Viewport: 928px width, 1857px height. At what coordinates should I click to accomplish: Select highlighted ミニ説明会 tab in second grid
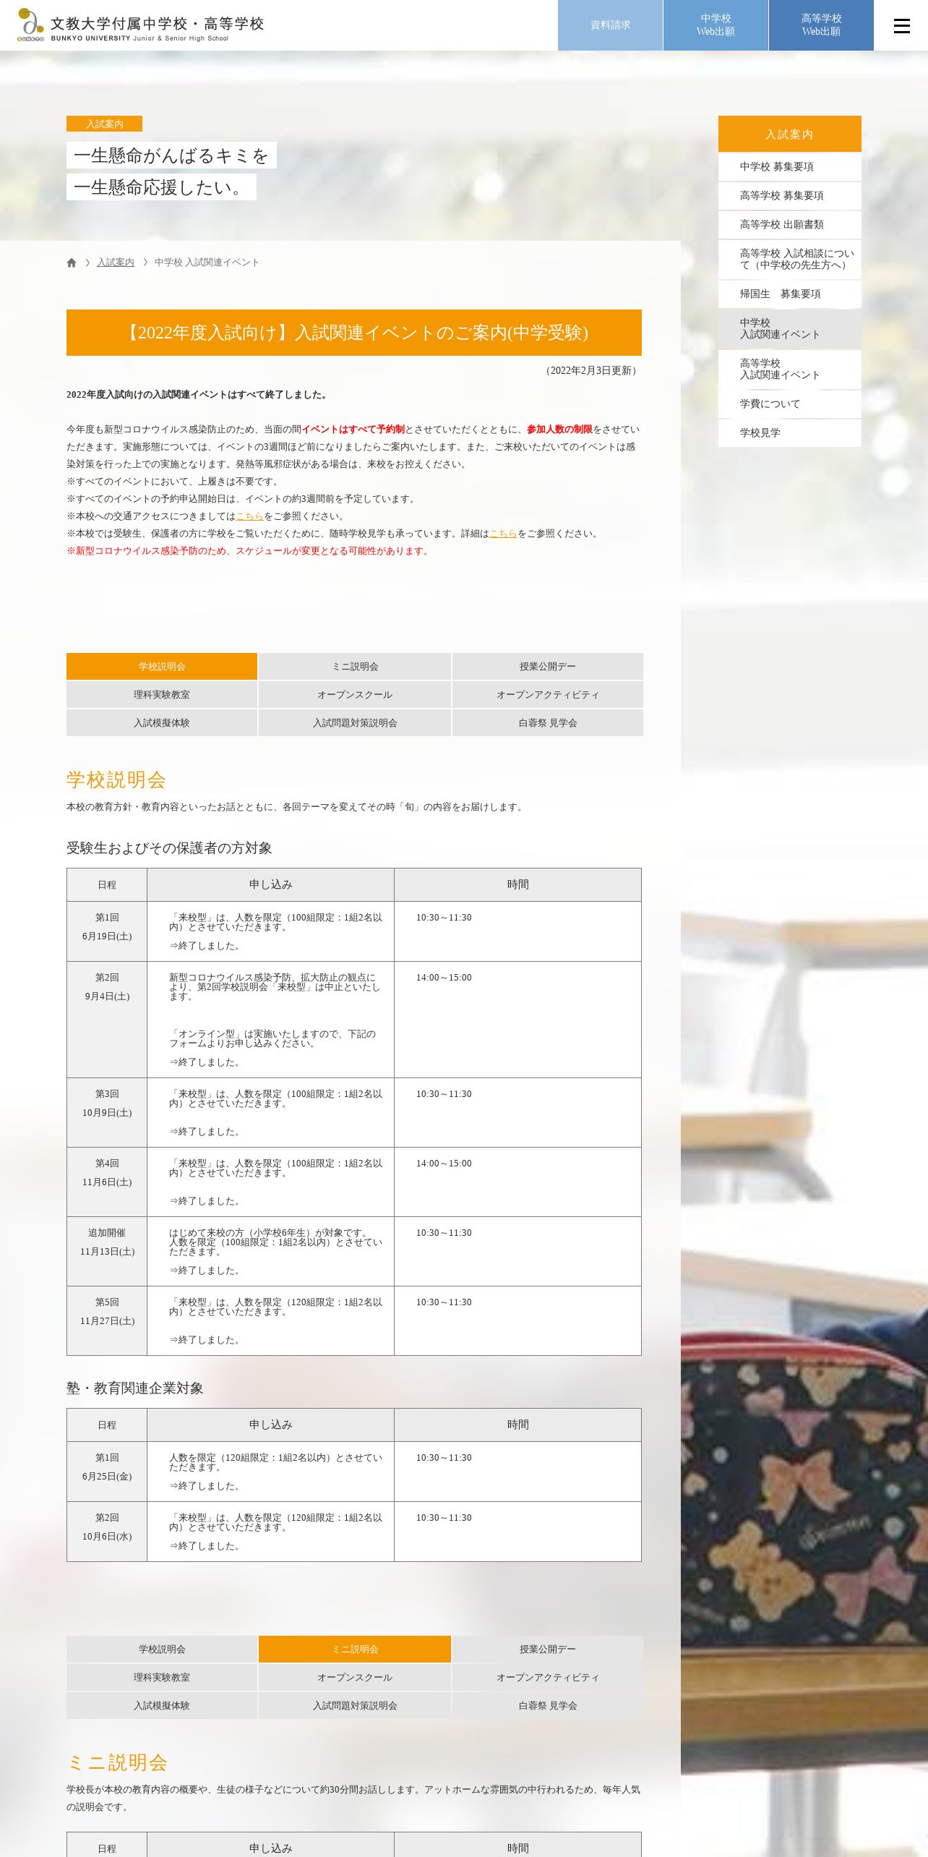tap(355, 1649)
